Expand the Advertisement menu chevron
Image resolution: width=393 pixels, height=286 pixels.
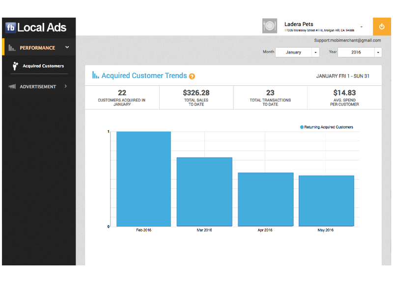click(66, 87)
